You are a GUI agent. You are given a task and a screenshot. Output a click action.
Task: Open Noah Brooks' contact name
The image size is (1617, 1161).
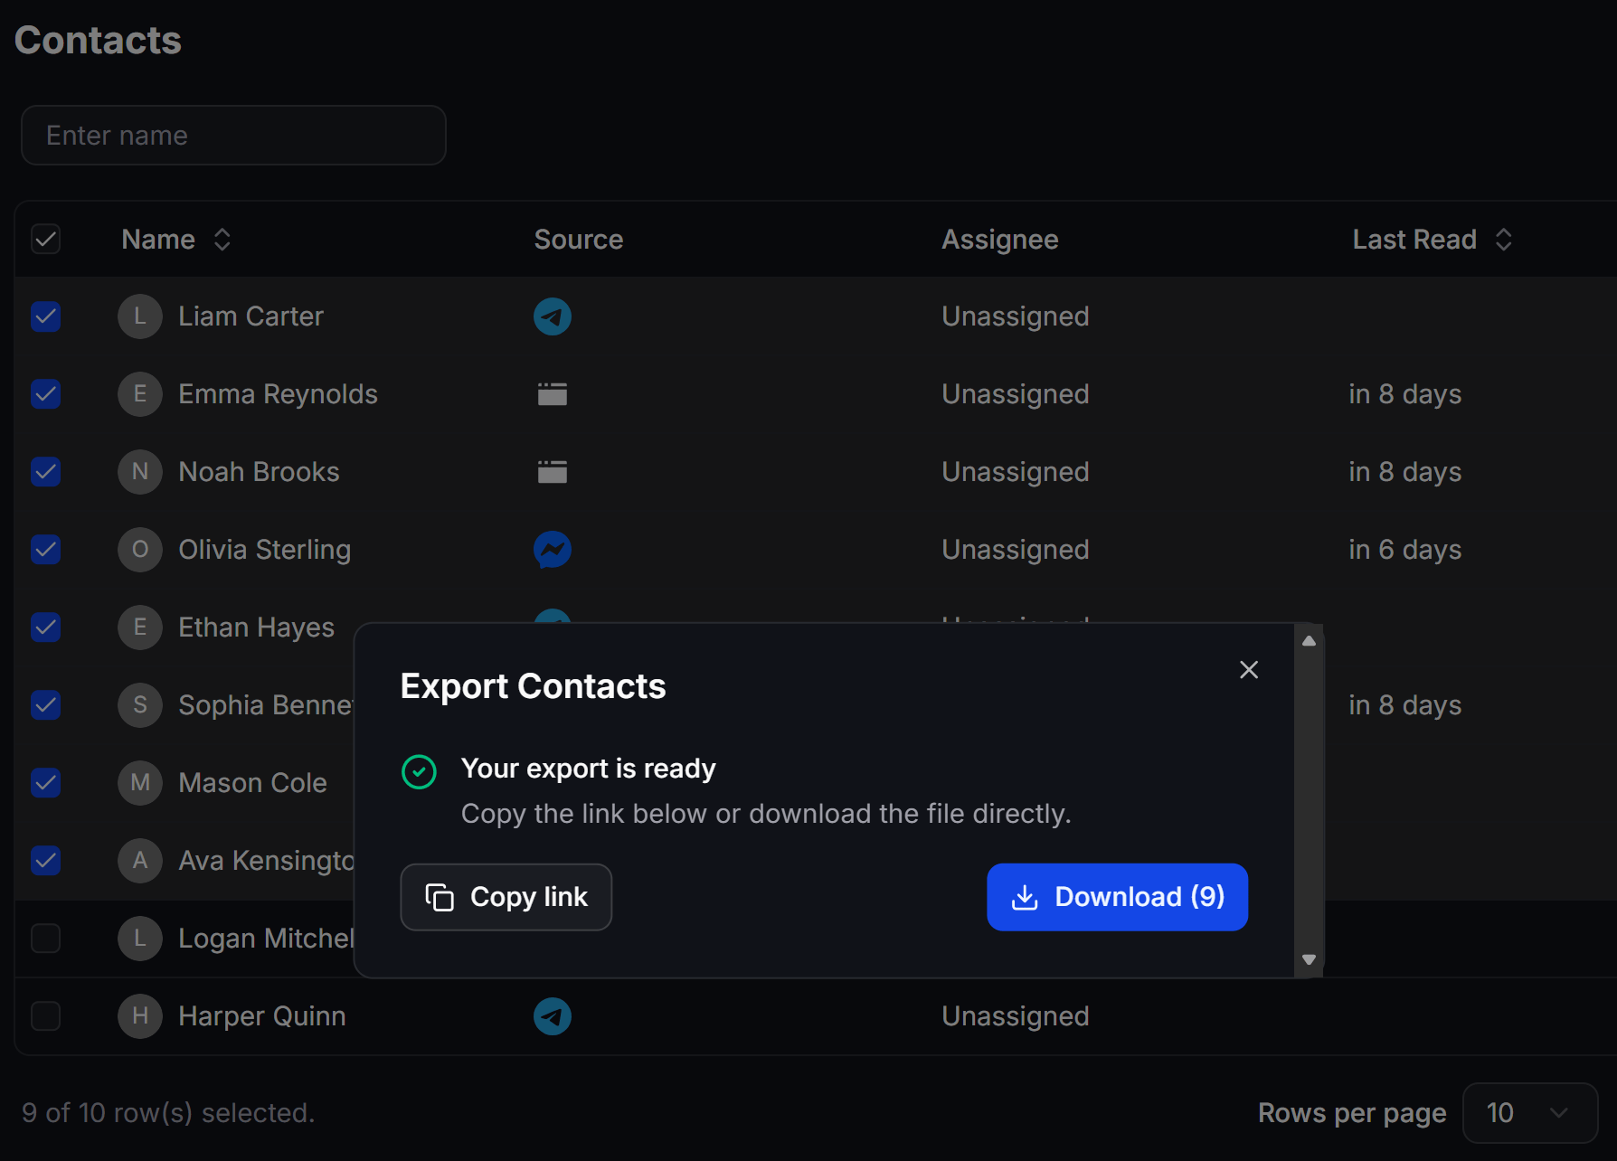(x=259, y=472)
